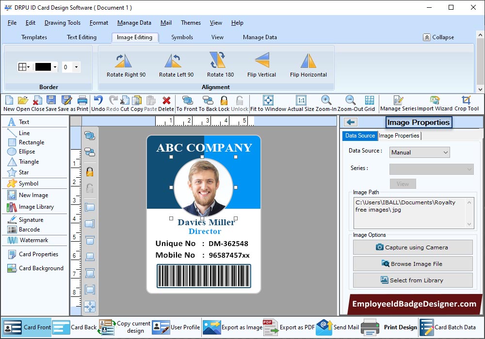Select the Barcode tool

[x=24, y=230]
